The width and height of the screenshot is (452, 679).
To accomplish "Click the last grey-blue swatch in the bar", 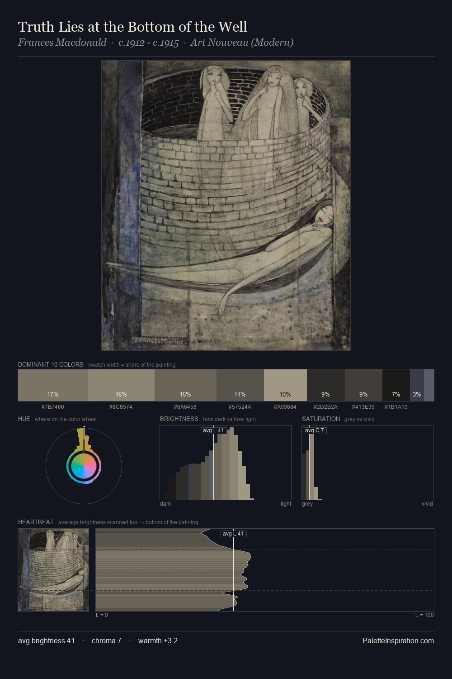I will pyautogui.click(x=429, y=385).
